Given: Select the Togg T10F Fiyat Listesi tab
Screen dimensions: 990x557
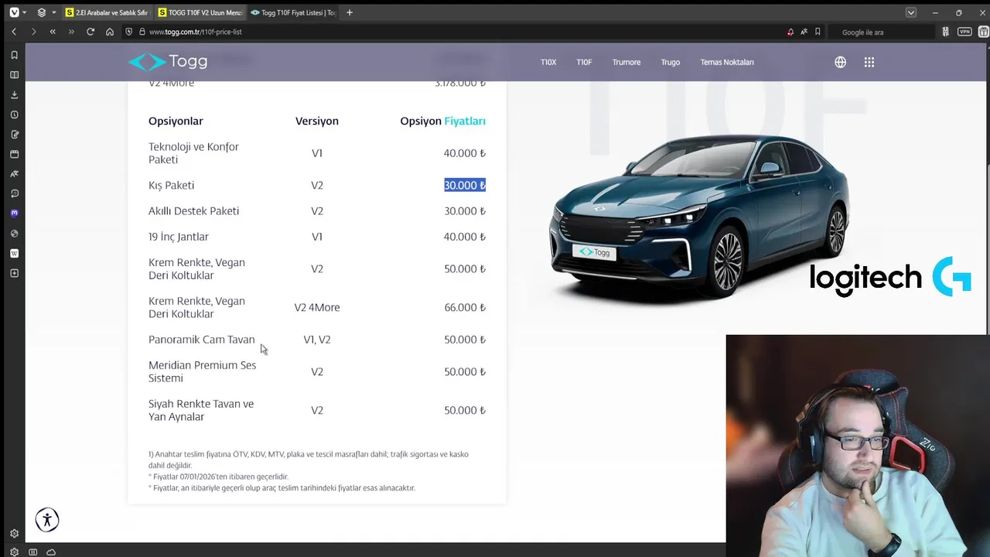Looking at the screenshot, I should click(x=293, y=12).
